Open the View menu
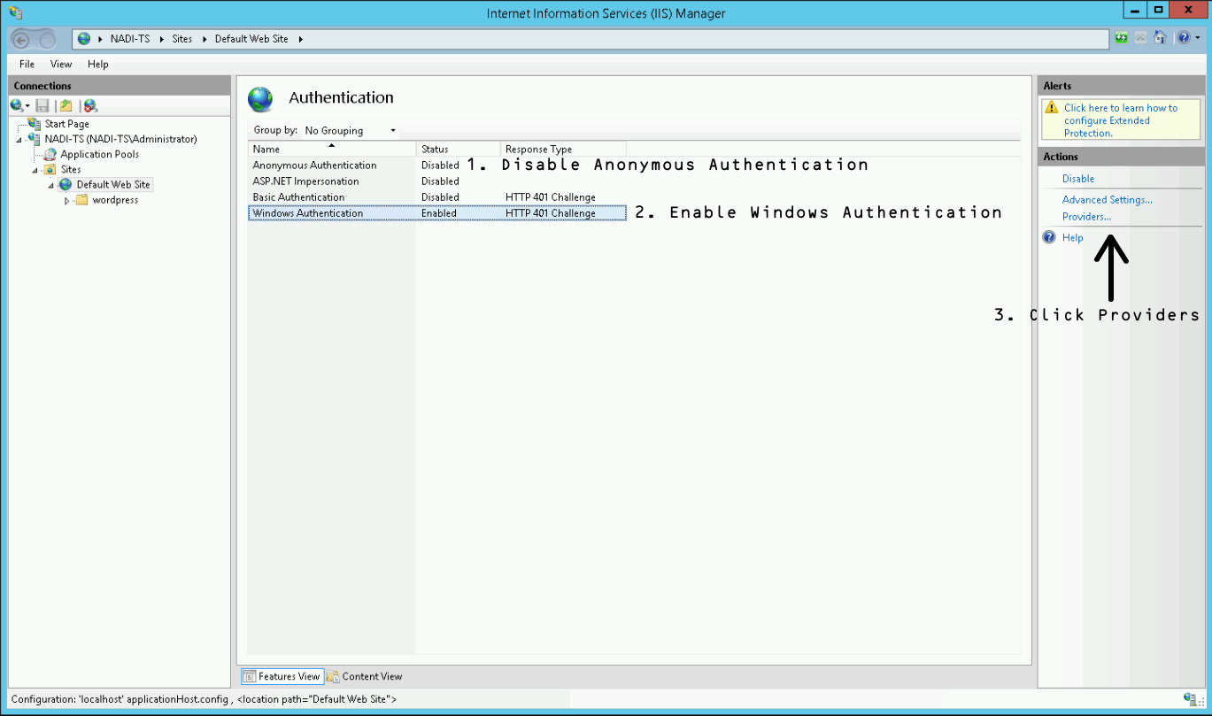The height and width of the screenshot is (716, 1212). (x=60, y=64)
